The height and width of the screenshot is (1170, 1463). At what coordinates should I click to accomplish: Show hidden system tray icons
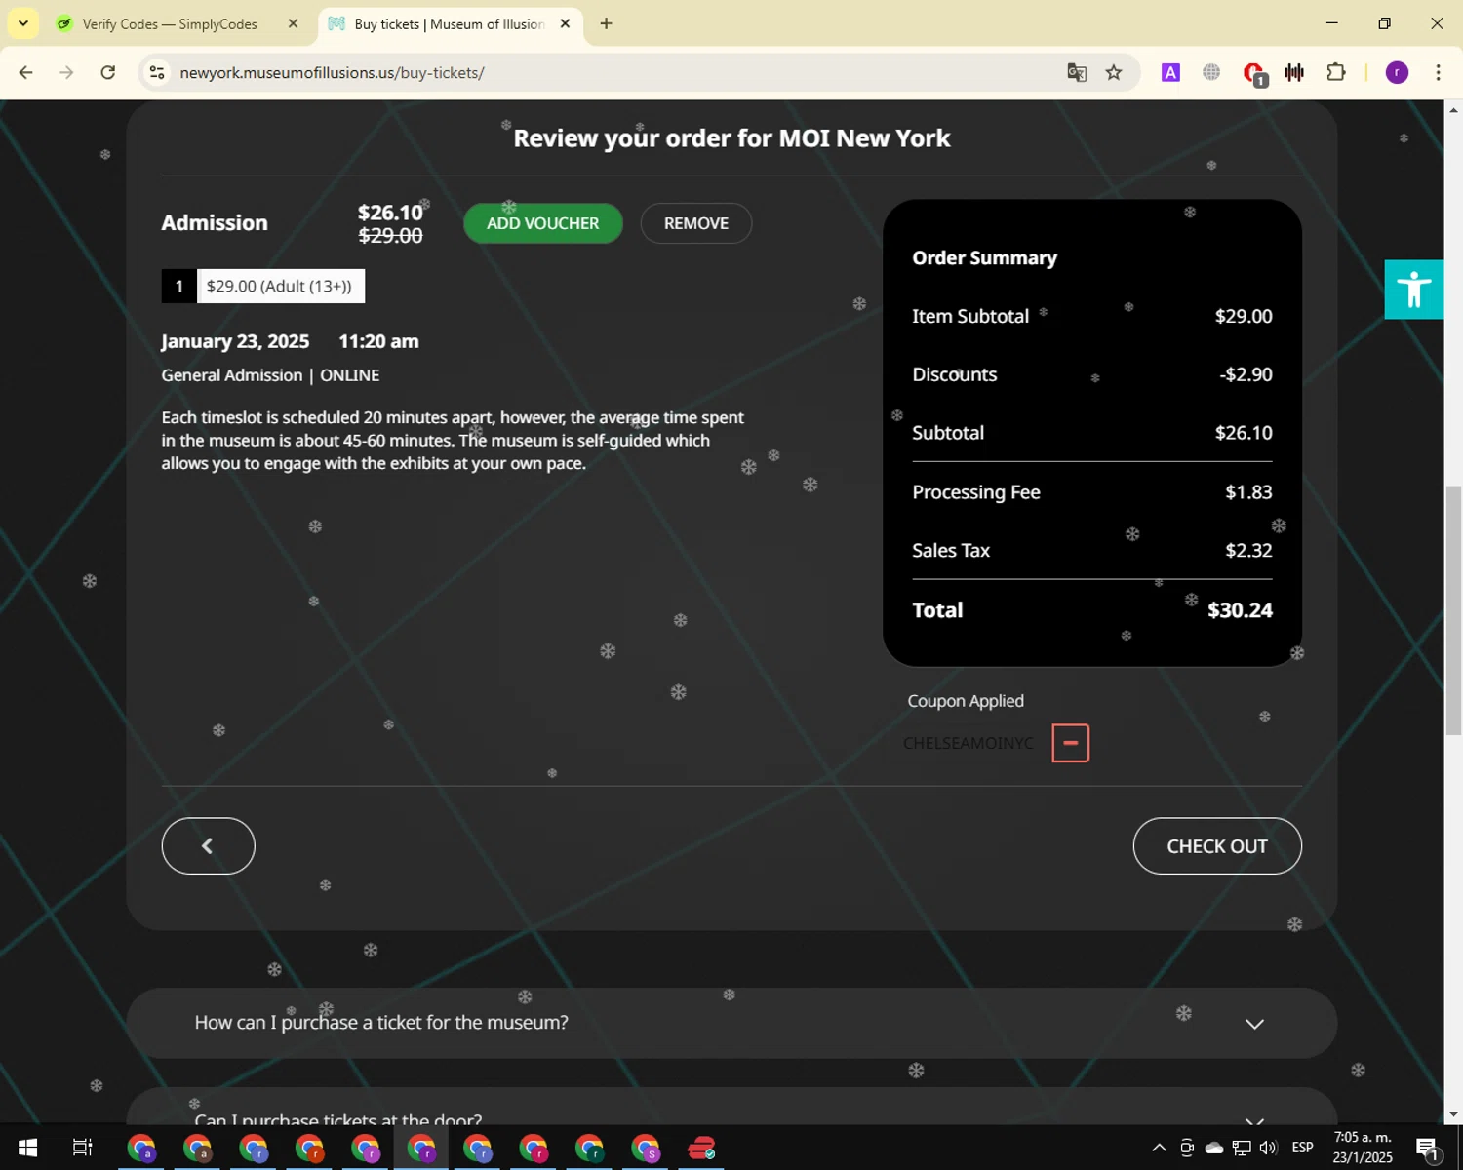[x=1159, y=1148]
